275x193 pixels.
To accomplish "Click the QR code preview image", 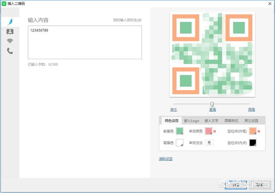I will [212, 54].
